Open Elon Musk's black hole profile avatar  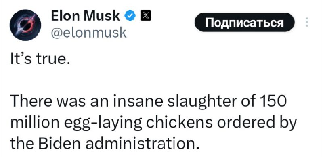coord(25,25)
